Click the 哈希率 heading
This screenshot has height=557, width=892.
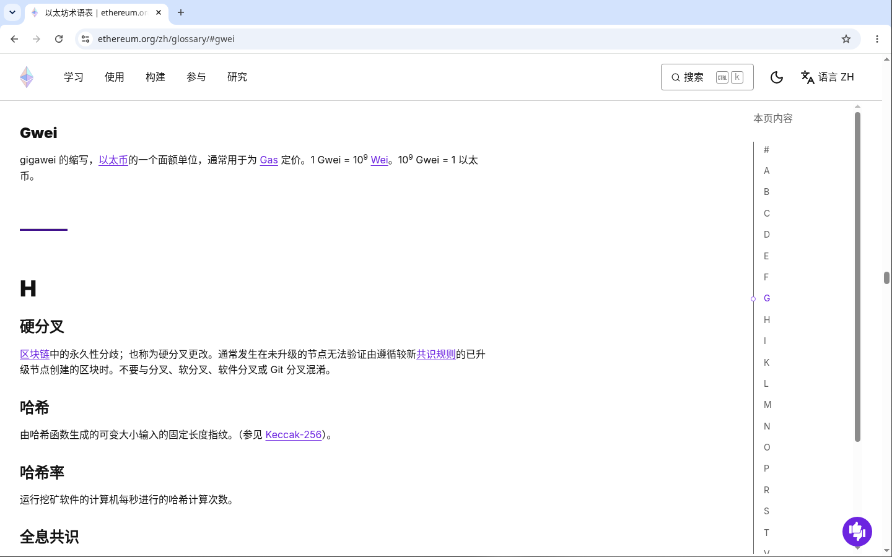[x=42, y=473]
